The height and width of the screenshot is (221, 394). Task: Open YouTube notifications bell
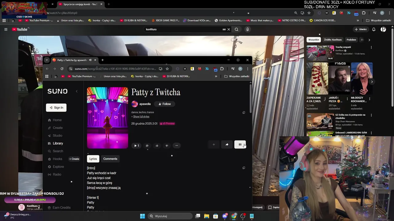pyautogui.click(x=374, y=29)
